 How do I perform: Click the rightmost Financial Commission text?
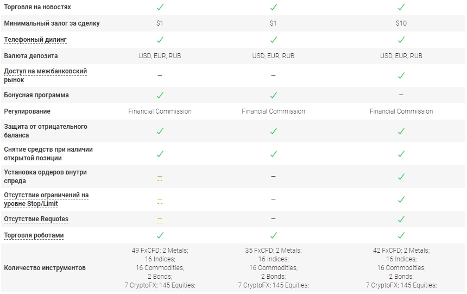pyautogui.click(x=401, y=111)
